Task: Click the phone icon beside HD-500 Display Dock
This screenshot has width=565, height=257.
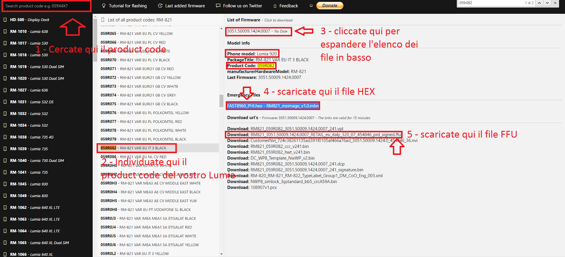Action: click(x=5, y=20)
